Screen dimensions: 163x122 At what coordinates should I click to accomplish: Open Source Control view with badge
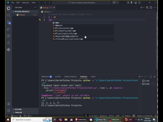tap(8, 22)
